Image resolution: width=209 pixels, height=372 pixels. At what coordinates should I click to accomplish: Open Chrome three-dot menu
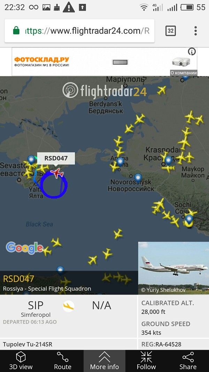pos(195,31)
